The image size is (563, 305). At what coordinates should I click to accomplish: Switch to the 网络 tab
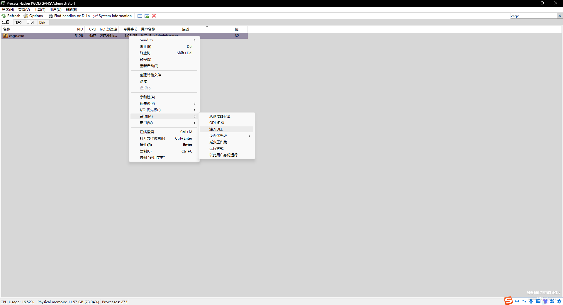click(30, 22)
